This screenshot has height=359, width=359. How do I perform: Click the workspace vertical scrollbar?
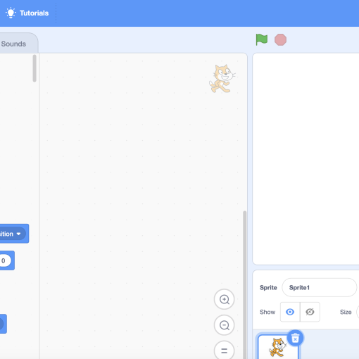[x=244, y=284]
